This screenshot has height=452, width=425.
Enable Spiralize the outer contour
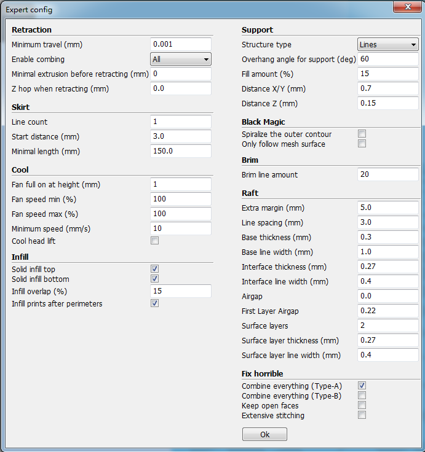click(362, 134)
